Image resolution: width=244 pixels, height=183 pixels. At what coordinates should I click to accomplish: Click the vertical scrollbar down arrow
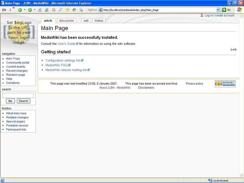tap(242, 175)
